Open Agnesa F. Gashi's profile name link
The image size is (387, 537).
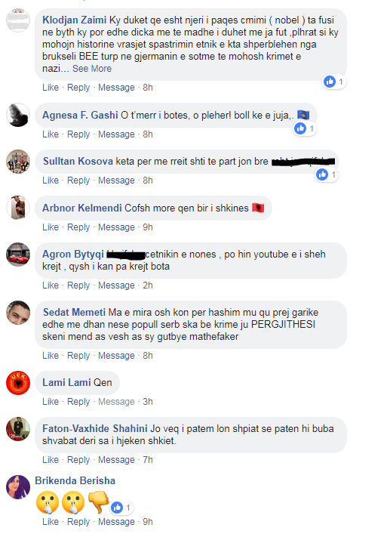pyautogui.click(x=80, y=115)
